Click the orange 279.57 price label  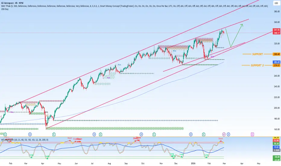pyautogui.click(x=276, y=65)
